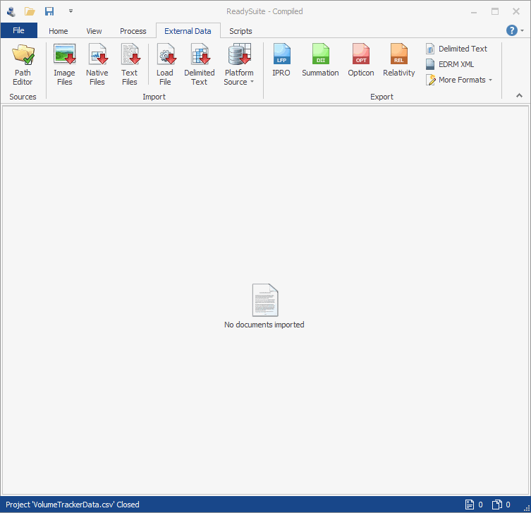
Task: Export to Summation DII format
Action: click(x=320, y=61)
